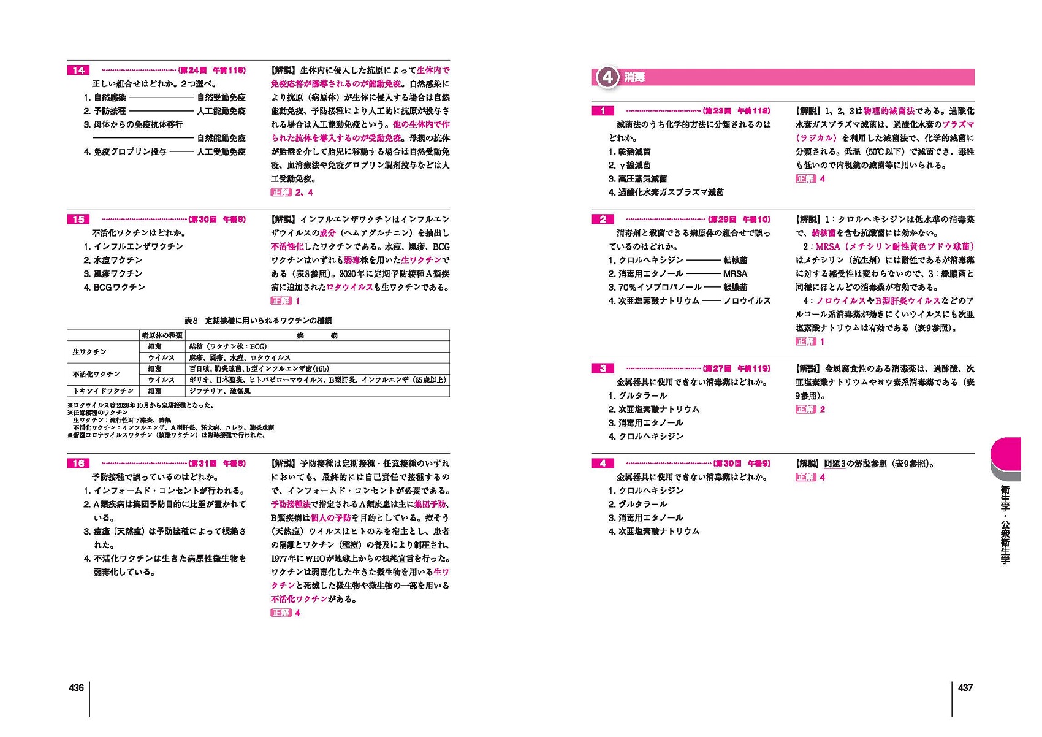Select option 1. グルタラール in 第27回 question
The width and height of the screenshot is (1042, 737).
(637, 395)
